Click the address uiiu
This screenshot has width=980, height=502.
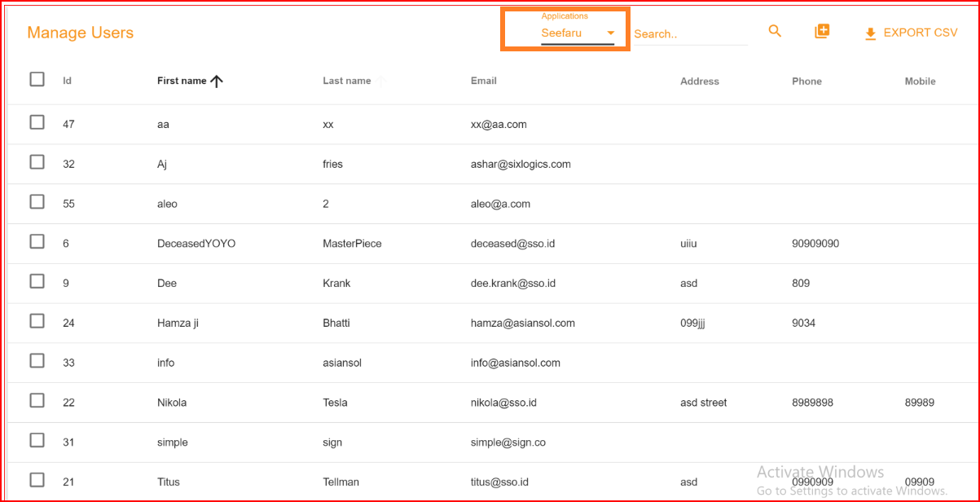coord(689,244)
